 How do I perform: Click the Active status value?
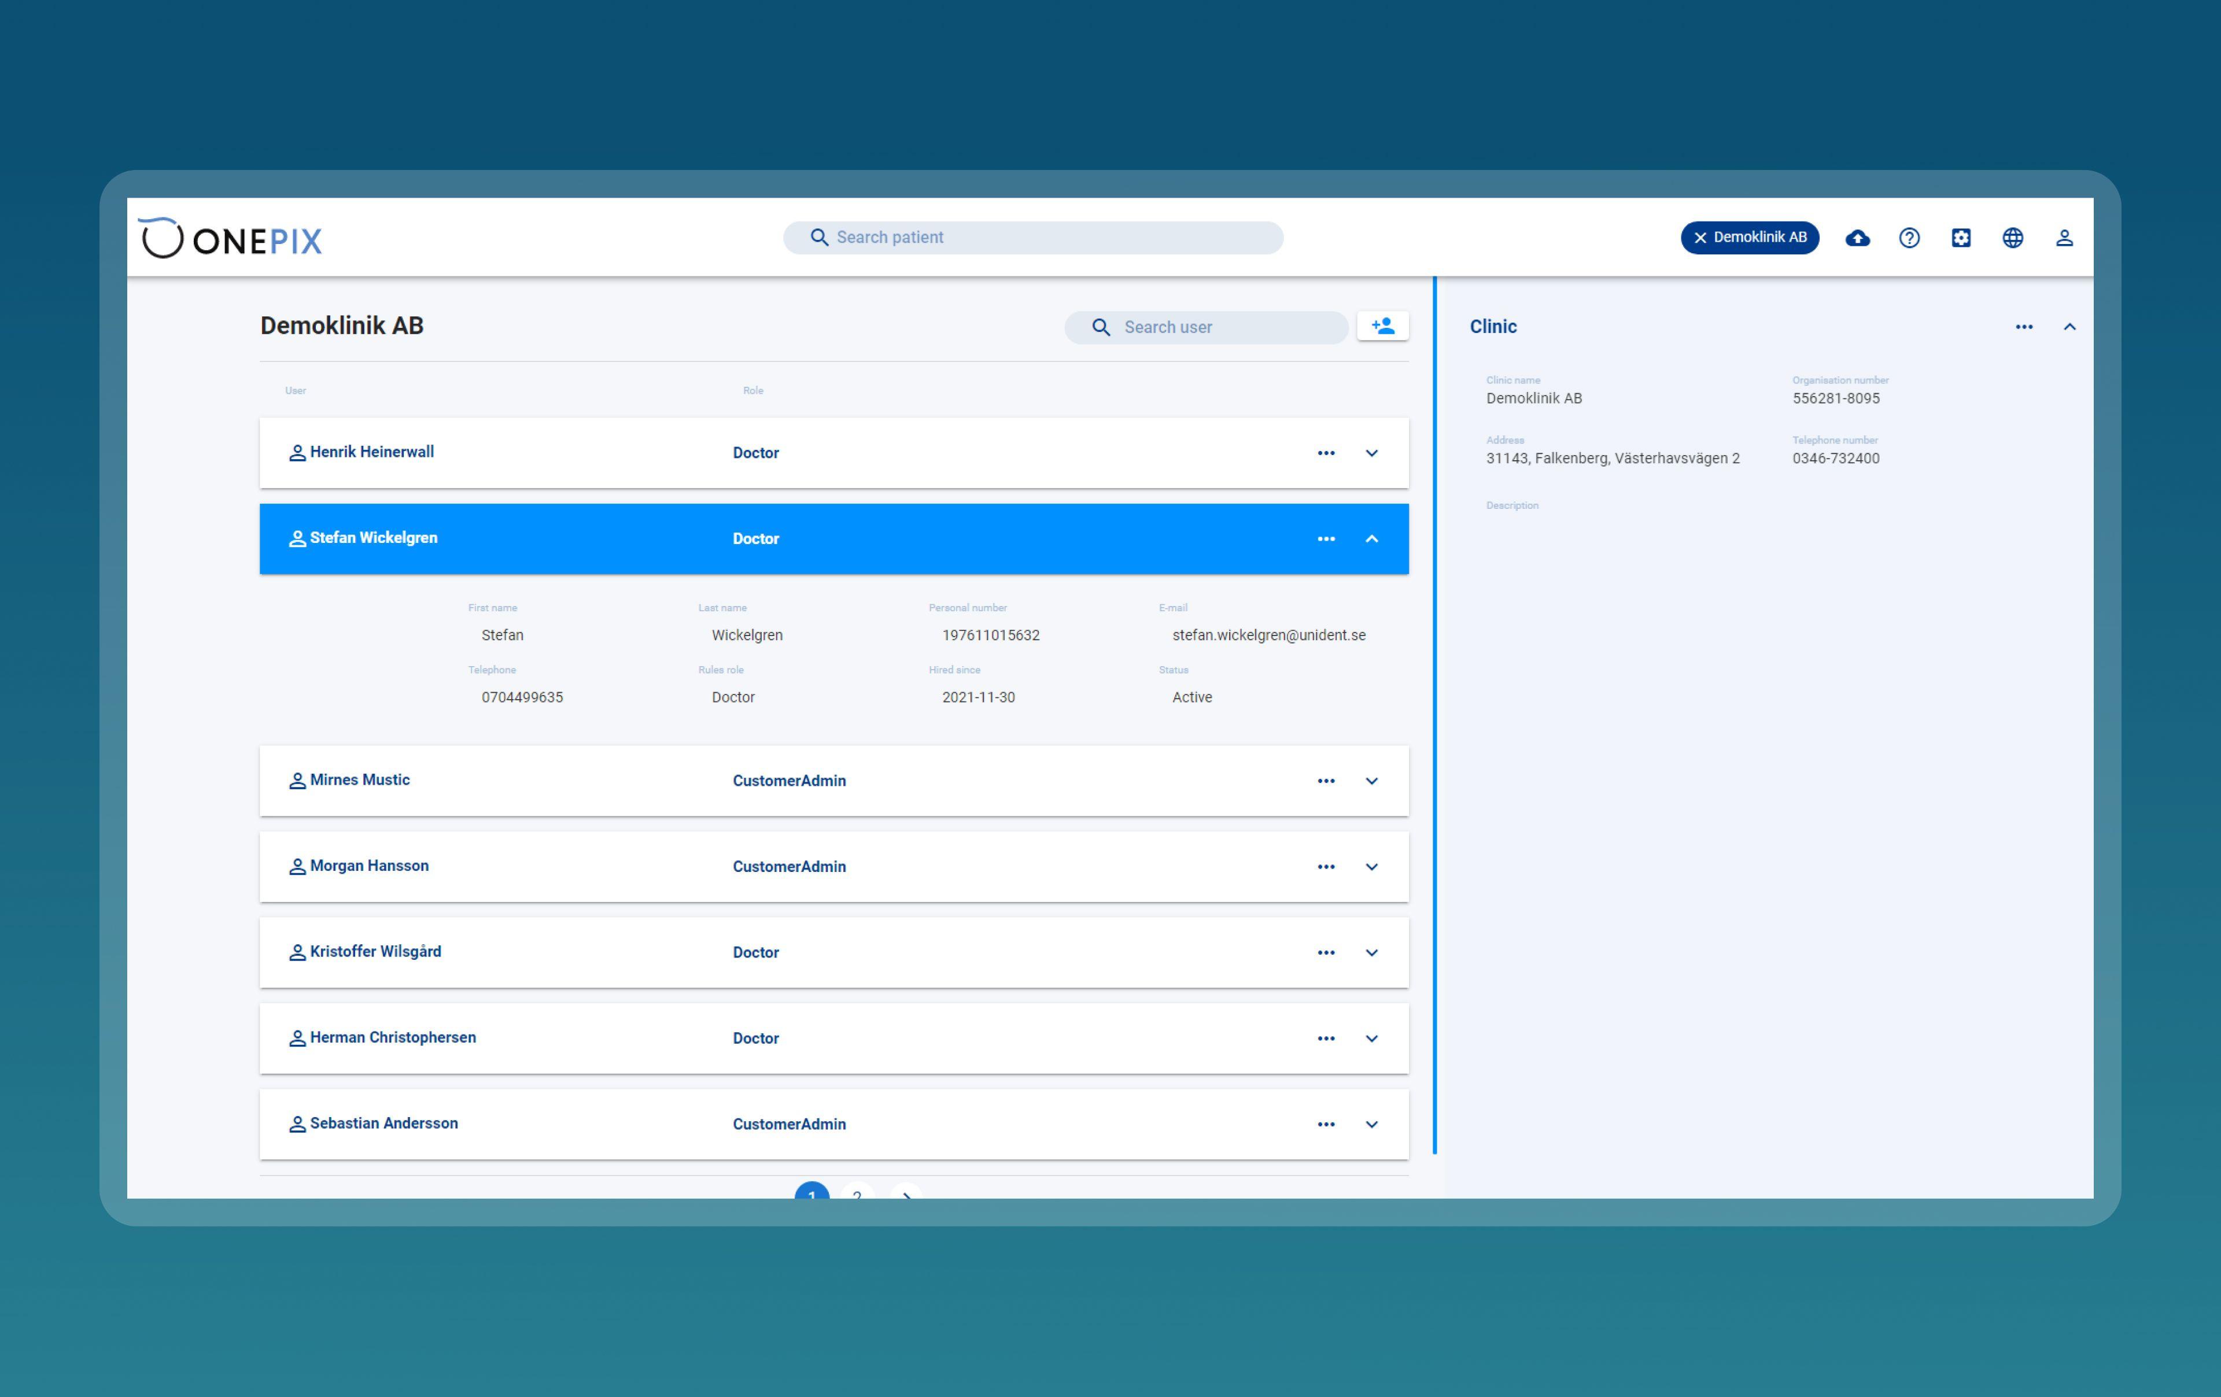tap(1191, 697)
